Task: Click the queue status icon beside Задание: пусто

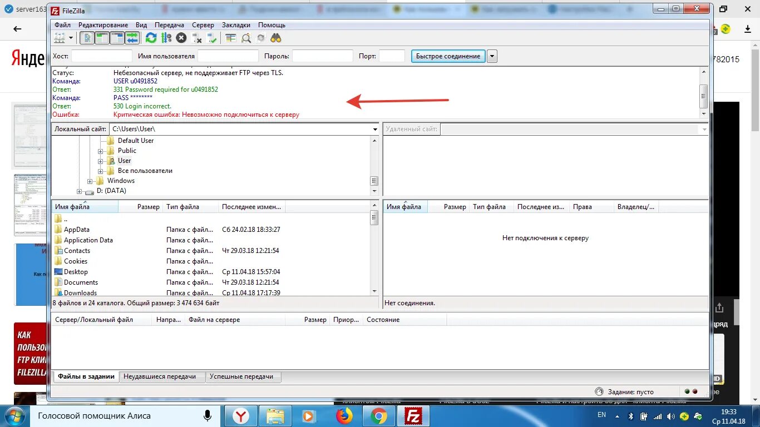Action: (x=599, y=391)
